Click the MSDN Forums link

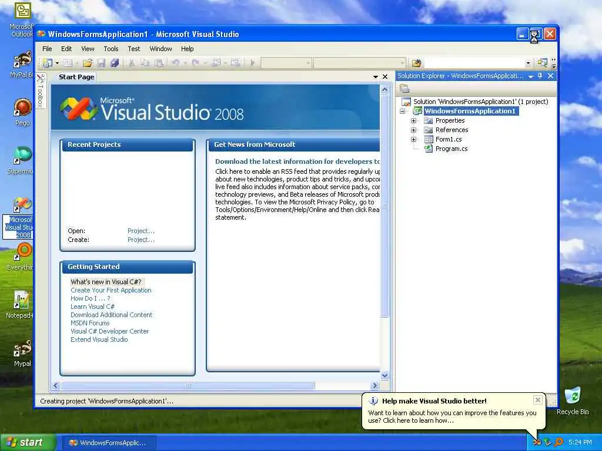(x=90, y=324)
